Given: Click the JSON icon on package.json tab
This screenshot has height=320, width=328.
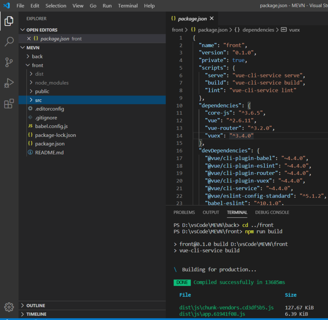Looking at the screenshot, I should (173, 18).
